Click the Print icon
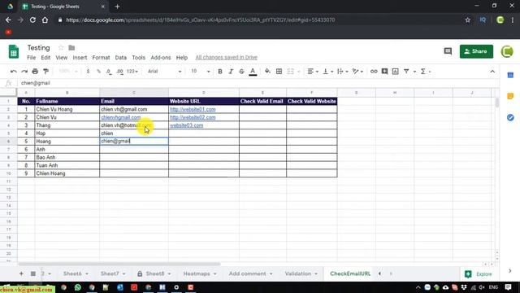Viewport: 520px width, 293px height. pos(35,72)
